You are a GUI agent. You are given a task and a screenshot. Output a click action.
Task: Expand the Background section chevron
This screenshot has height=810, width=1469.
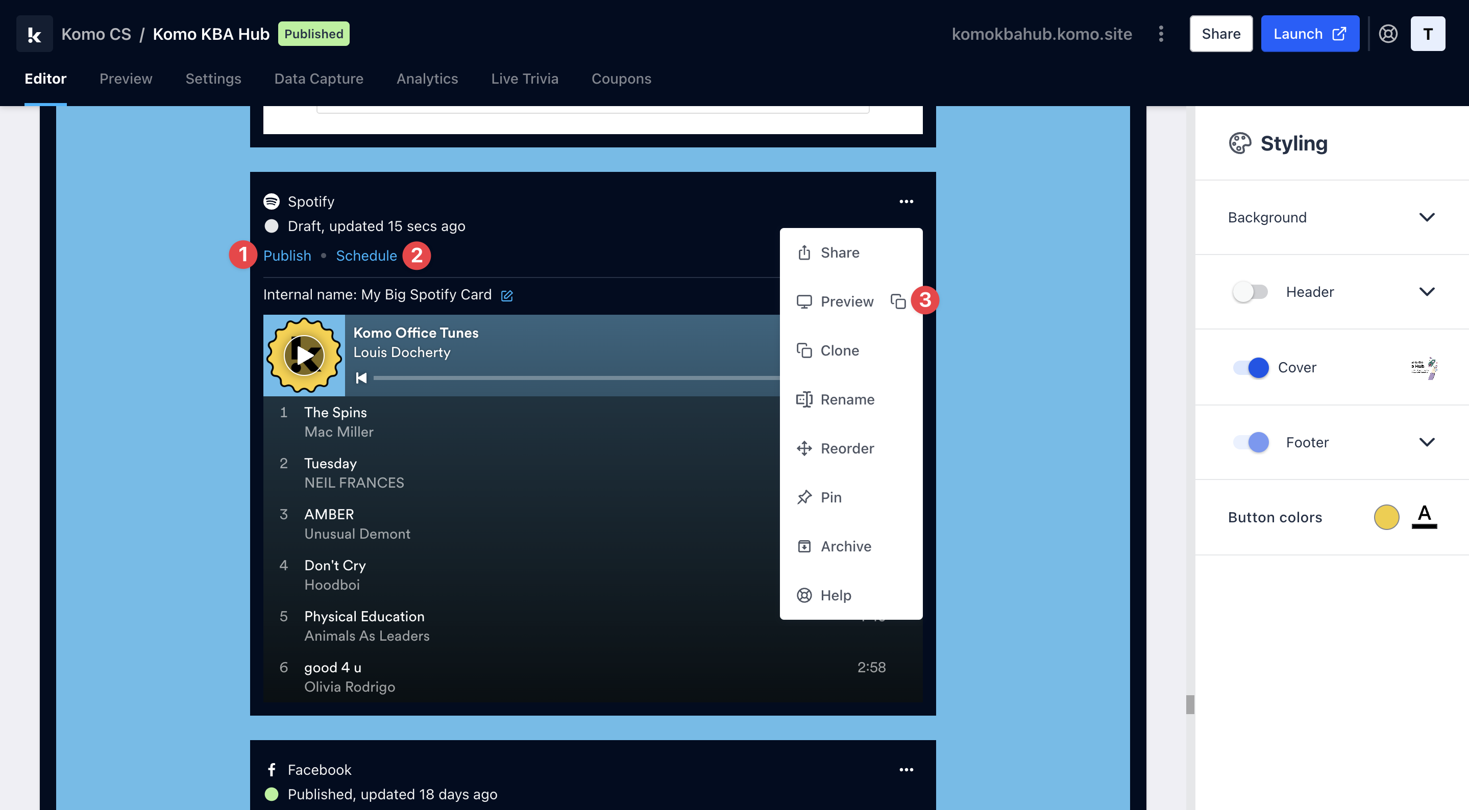click(1426, 217)
